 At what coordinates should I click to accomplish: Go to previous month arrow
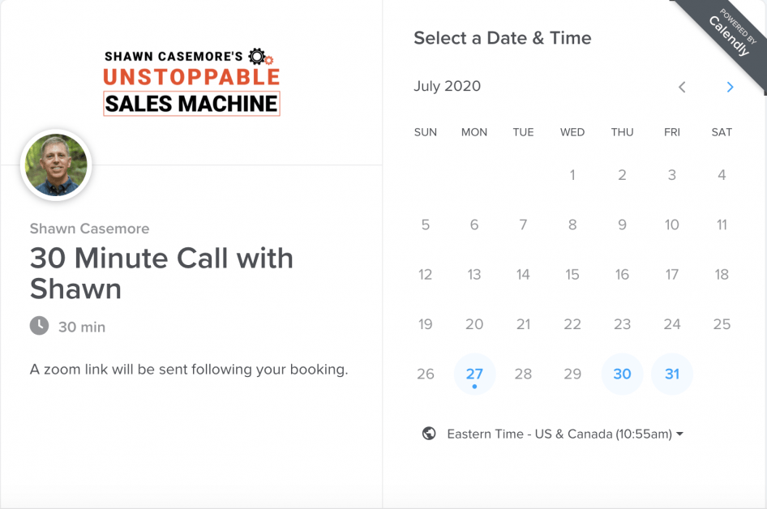click(x=682, y=87)
